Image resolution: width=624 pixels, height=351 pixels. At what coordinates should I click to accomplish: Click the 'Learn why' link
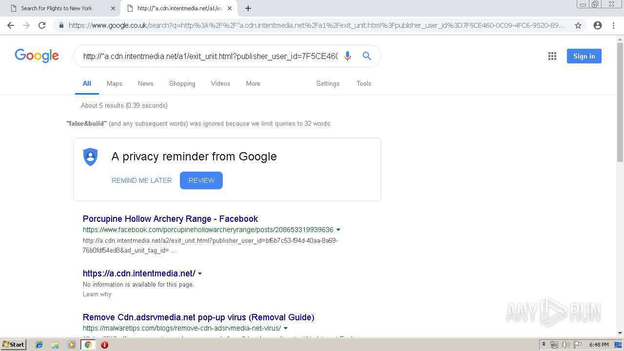tap(97, 294)
